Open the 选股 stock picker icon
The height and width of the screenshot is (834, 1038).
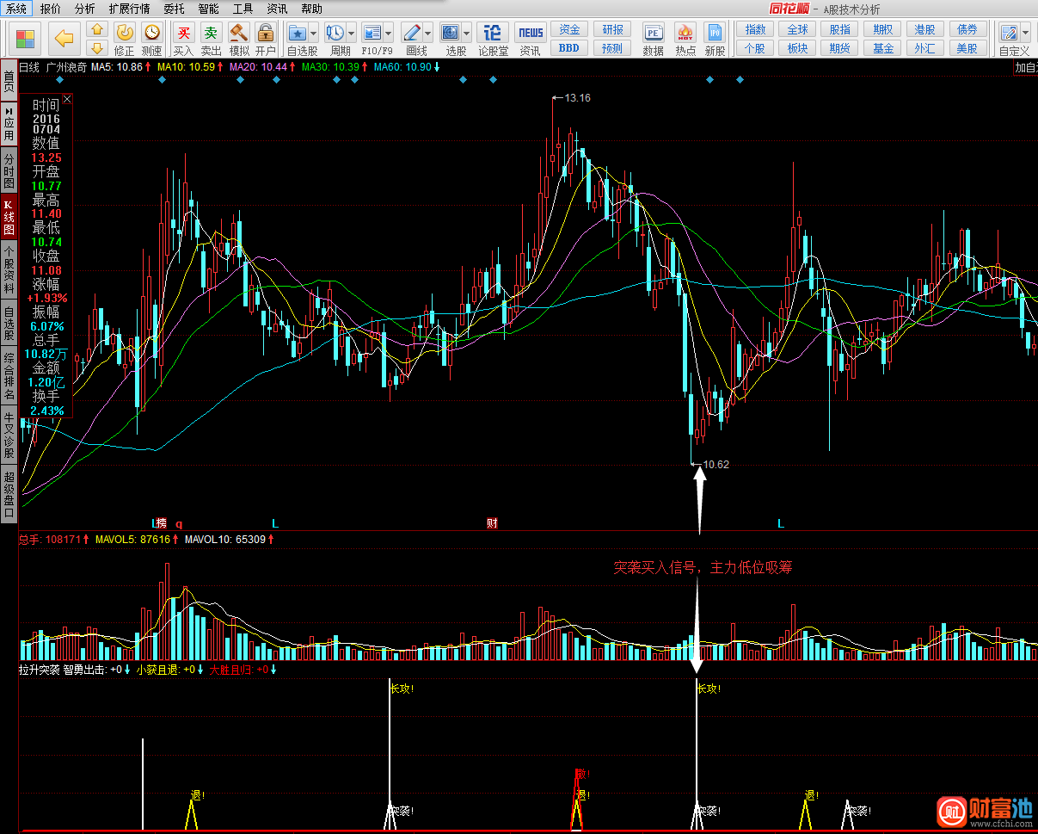pyautogui.click(x=450, y=33)
